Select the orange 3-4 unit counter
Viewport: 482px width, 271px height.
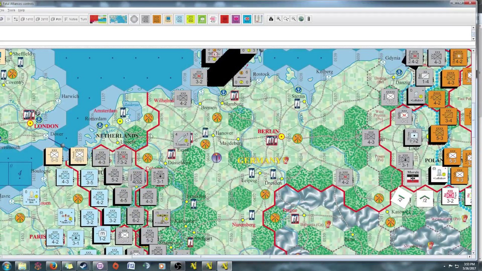448,116
